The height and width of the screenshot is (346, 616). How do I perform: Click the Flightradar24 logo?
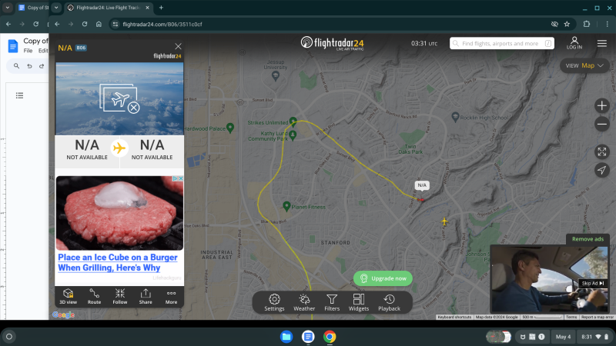point(333,43)
